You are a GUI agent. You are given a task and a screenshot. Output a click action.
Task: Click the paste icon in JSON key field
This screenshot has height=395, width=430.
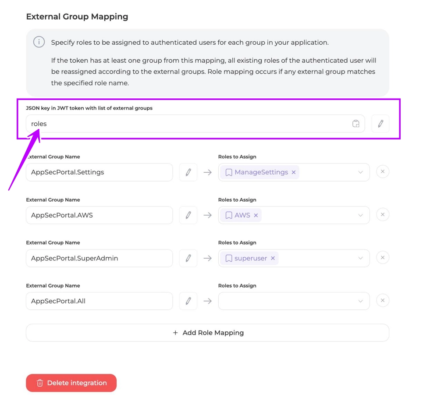[356, 124]
